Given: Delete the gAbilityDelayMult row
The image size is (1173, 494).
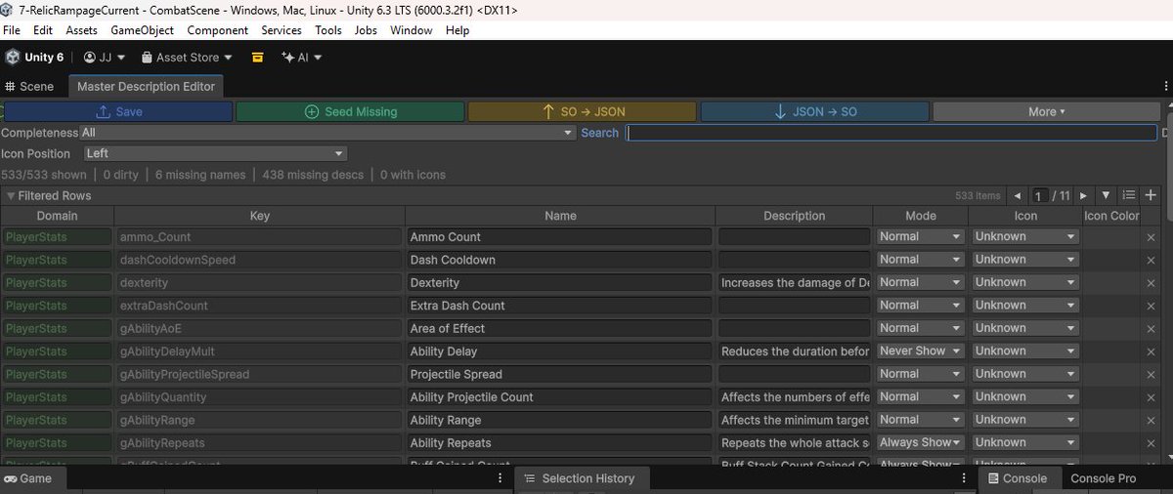Looking at the screenshot, I should click(x=1151, y=351).
